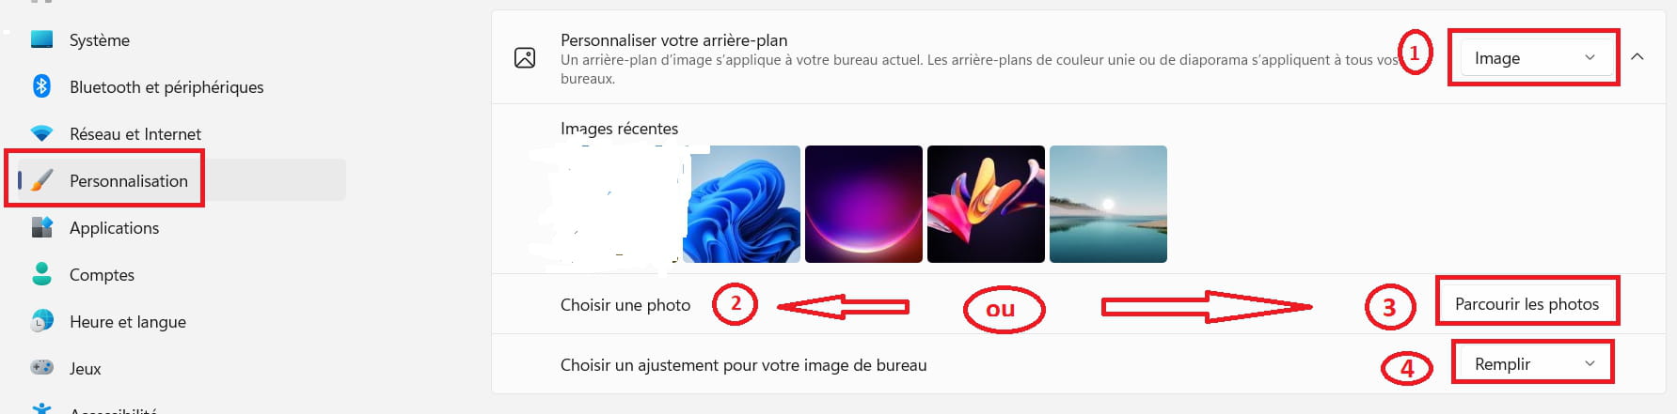The image size is (1677, 414).
Task: Click the Applications grid icon
Action: pyautogui.click(x=42, y=227)
